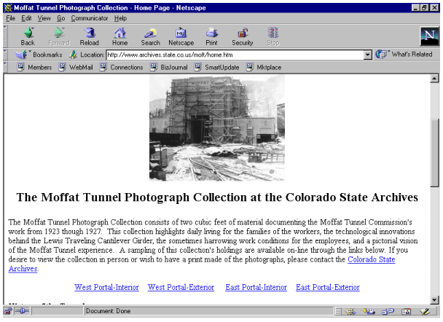443x322 pixels.
Task: Open Address Book icon in component bar
Action: [x=407, y=311]
